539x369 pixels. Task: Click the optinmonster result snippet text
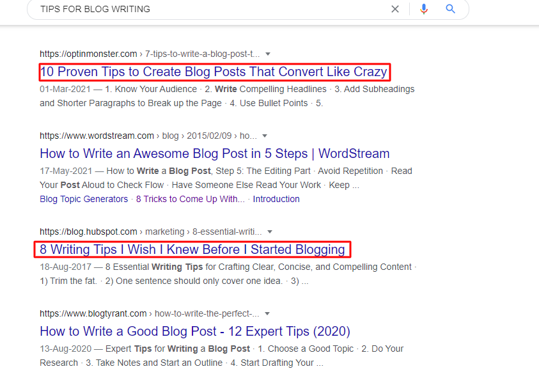pos(227,97)
